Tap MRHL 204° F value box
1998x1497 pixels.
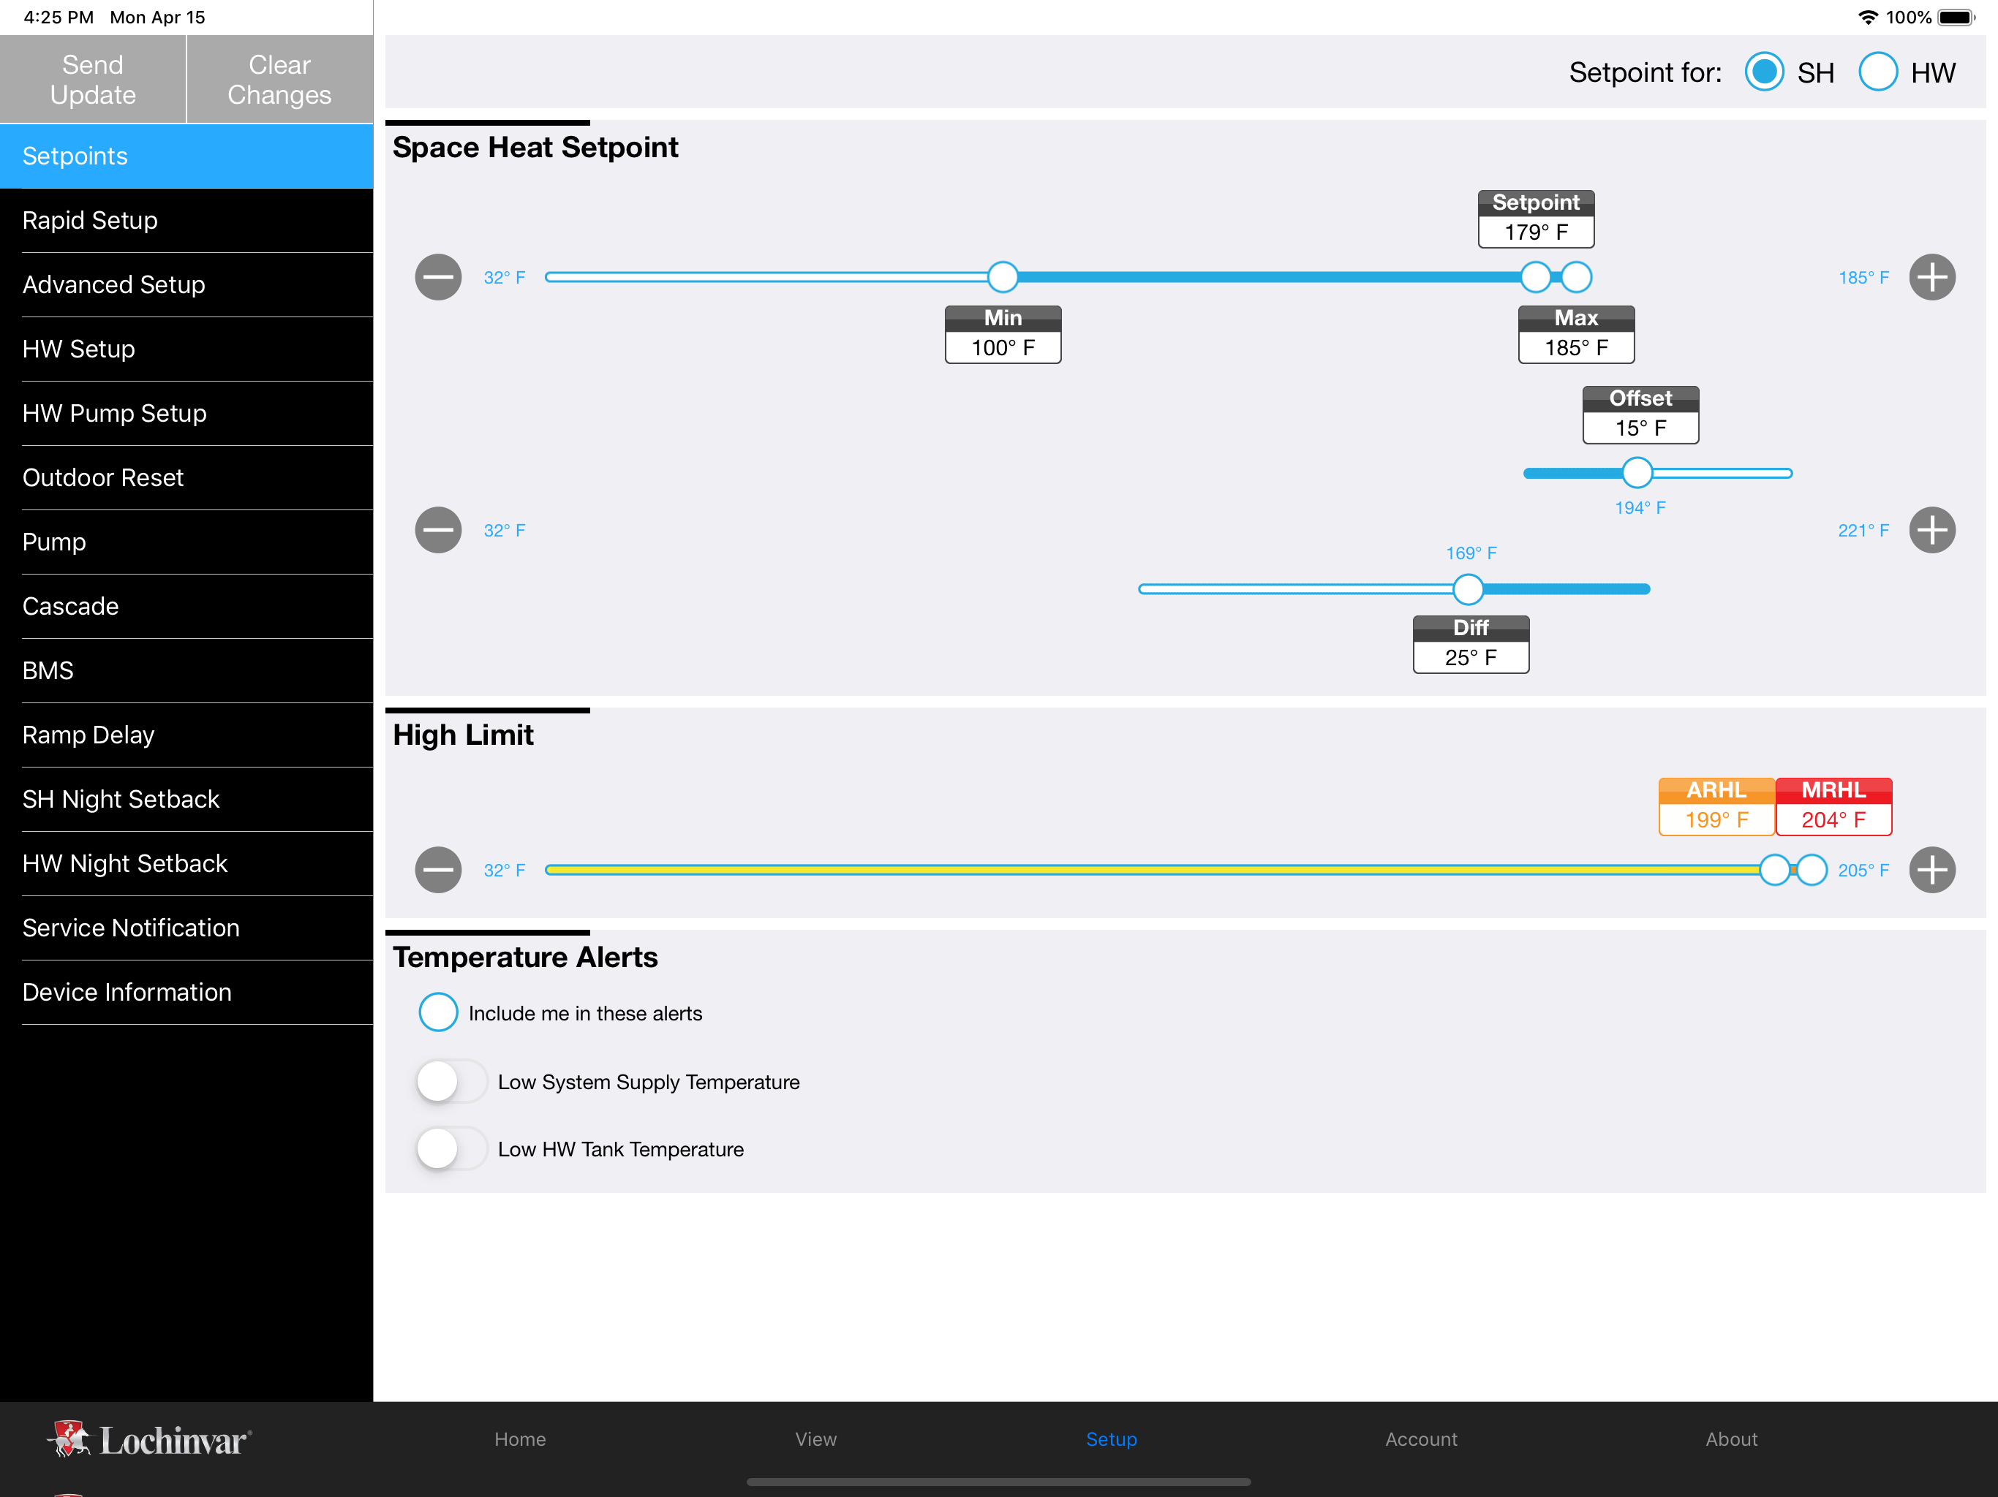pos(1833,806)
